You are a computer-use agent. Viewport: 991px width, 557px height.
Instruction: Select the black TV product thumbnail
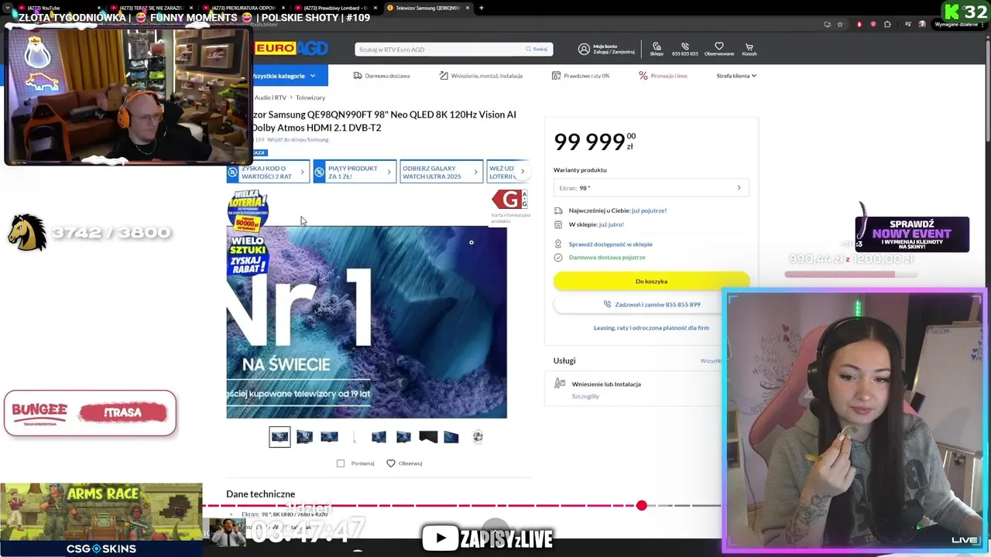(428, 437)
